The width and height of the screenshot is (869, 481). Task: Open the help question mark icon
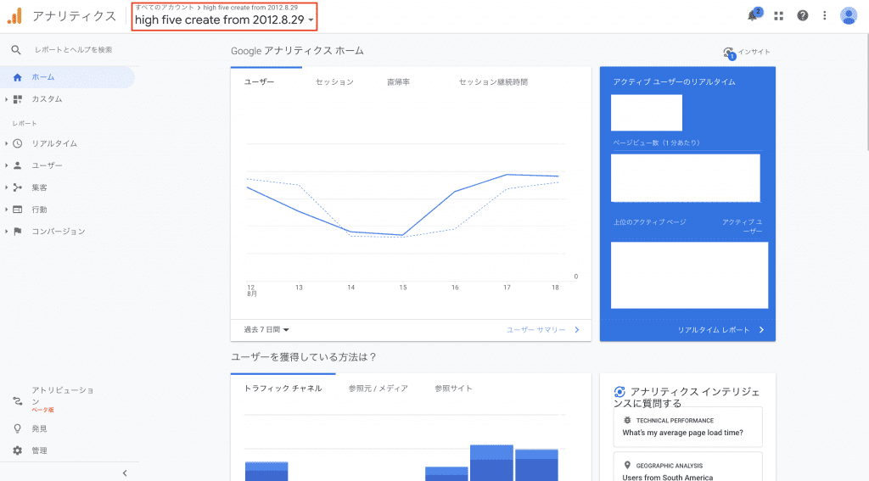click(x=802, y=15)
